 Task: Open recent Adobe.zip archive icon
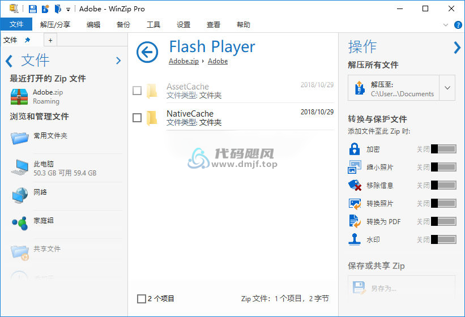(19, 97)
